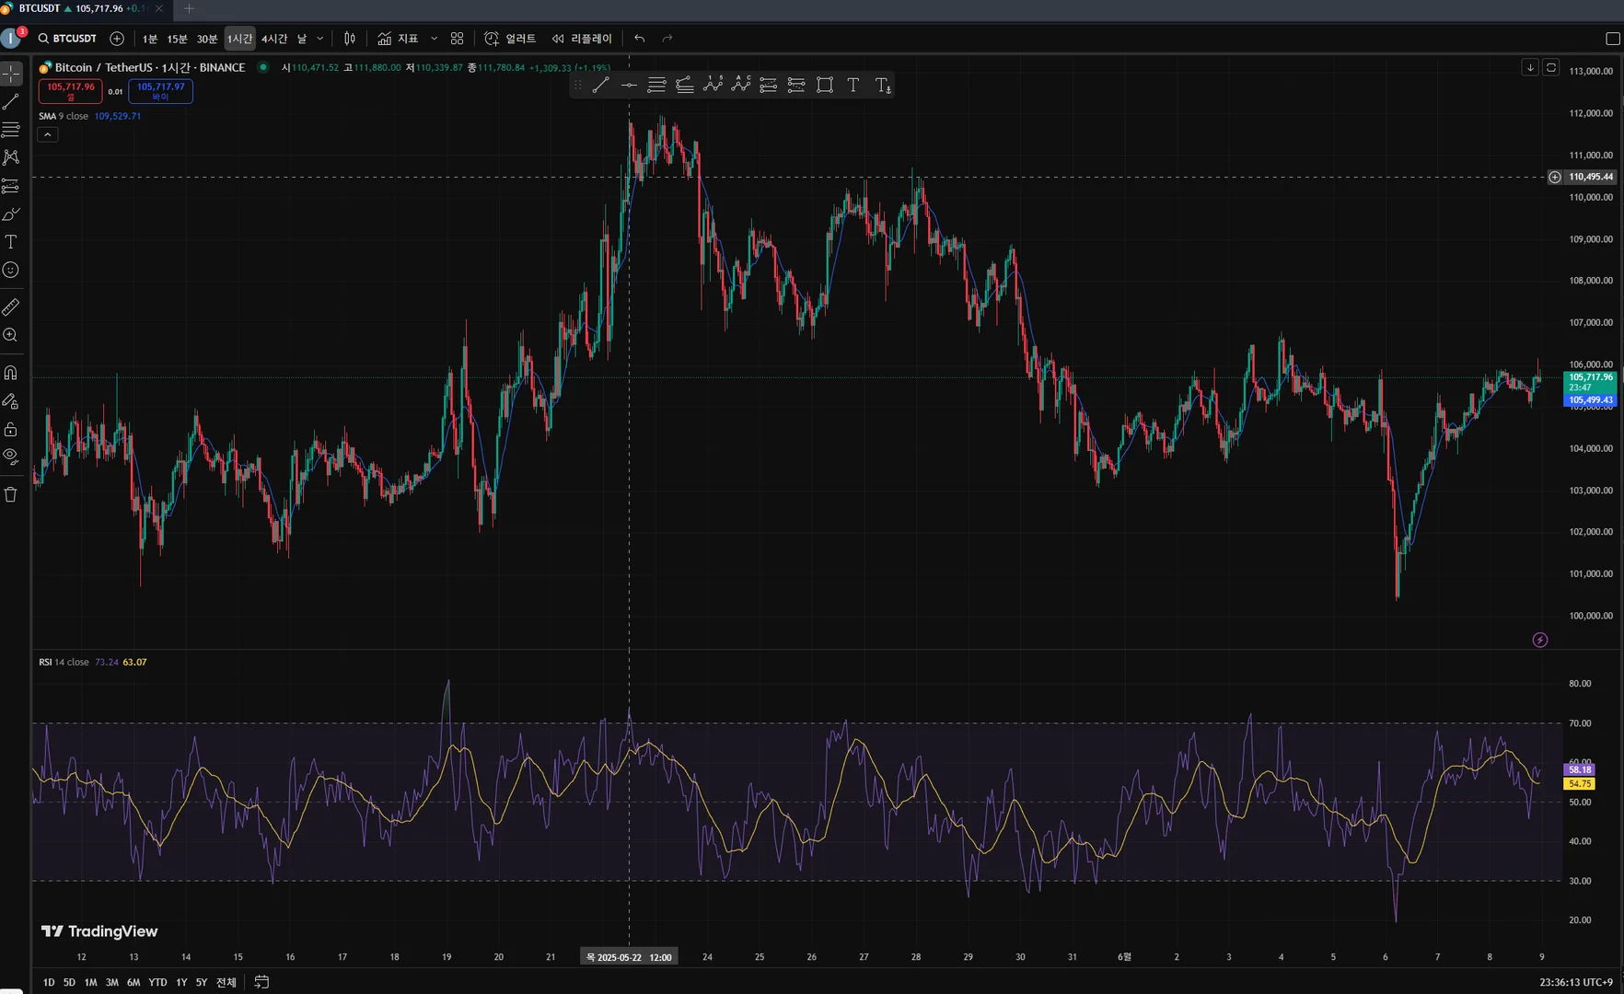Click the trash remove-objects icon

pyautogui.click(x=11, y=494)
